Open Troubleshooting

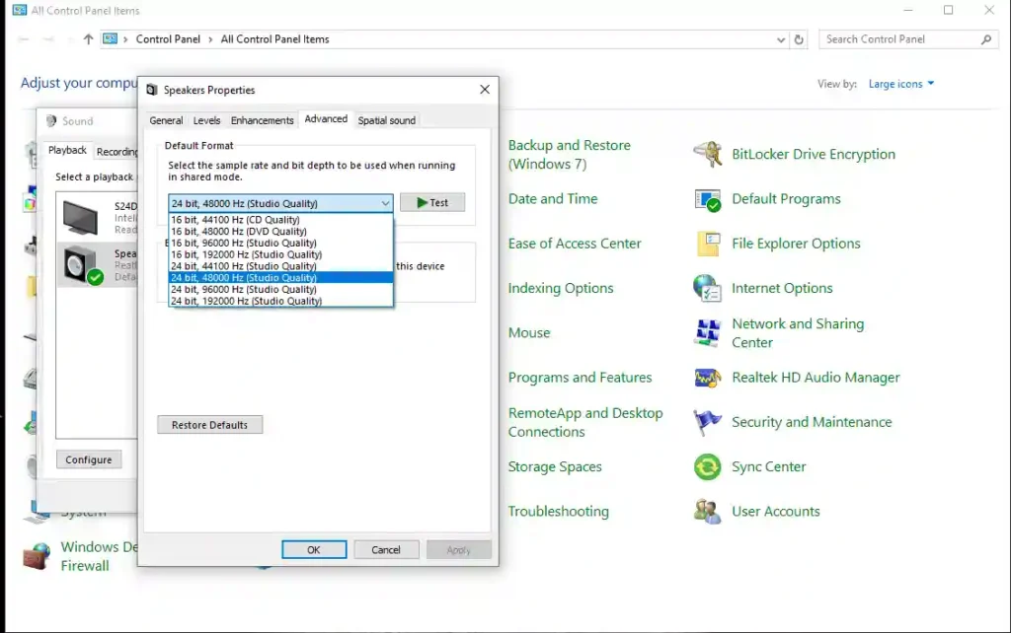click(558, 512)
